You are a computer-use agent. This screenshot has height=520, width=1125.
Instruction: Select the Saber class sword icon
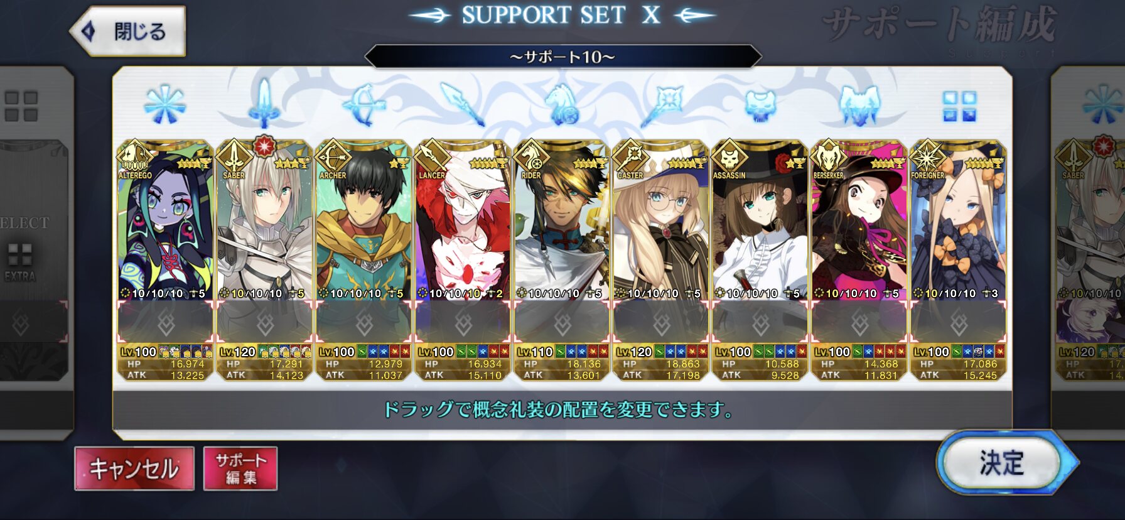(264, 104)
